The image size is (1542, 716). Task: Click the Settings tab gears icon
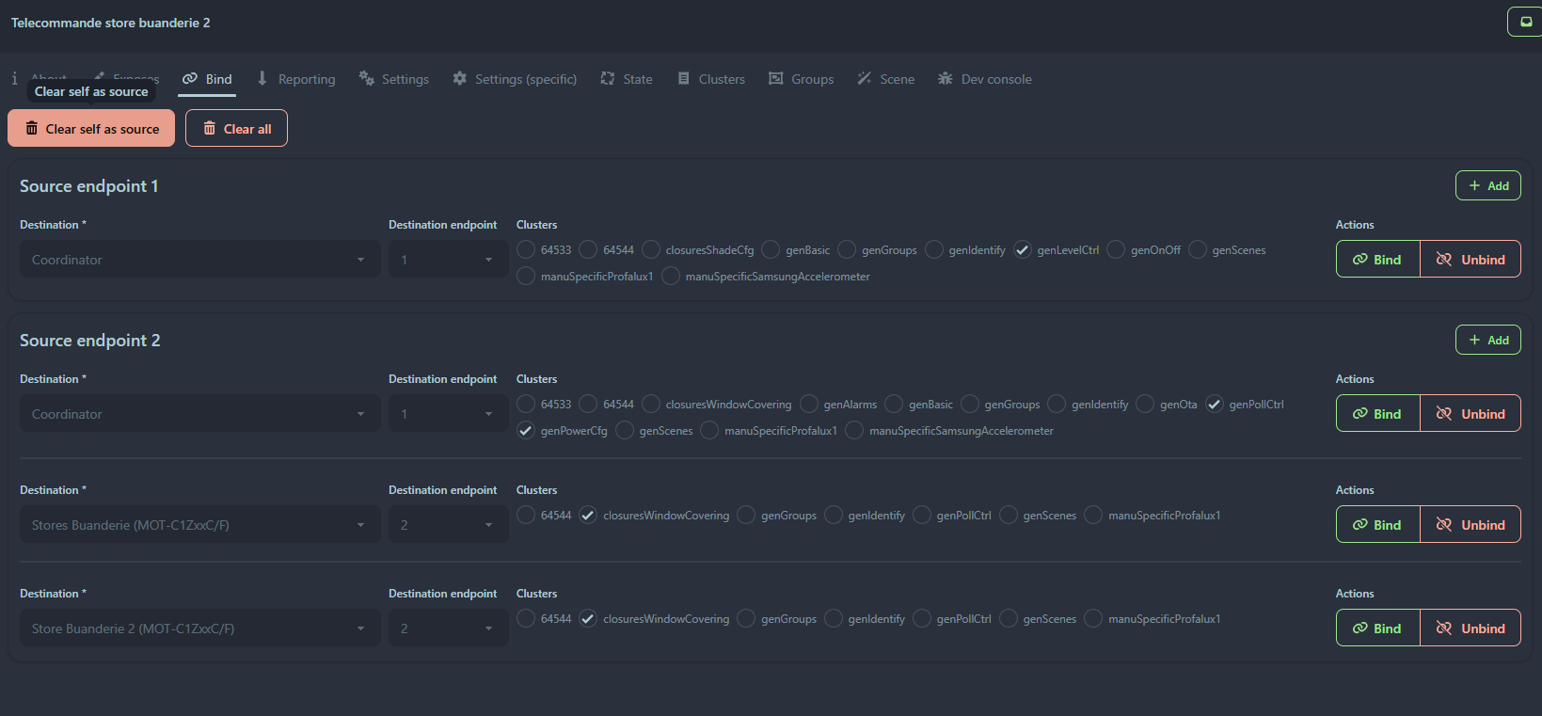tap(366, 79)
